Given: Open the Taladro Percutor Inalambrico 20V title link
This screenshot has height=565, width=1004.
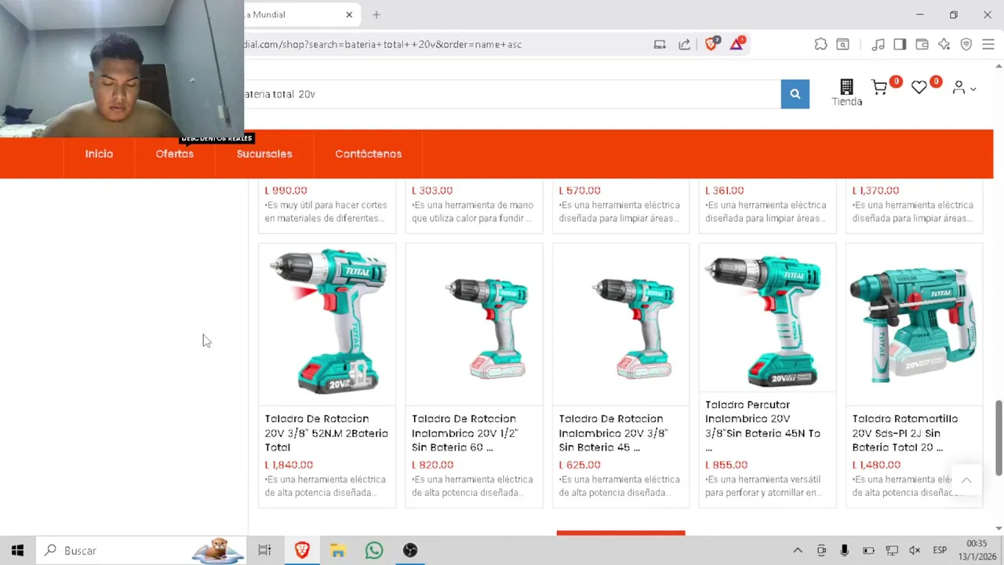Looking at the screenshot, I should (762, 426).
